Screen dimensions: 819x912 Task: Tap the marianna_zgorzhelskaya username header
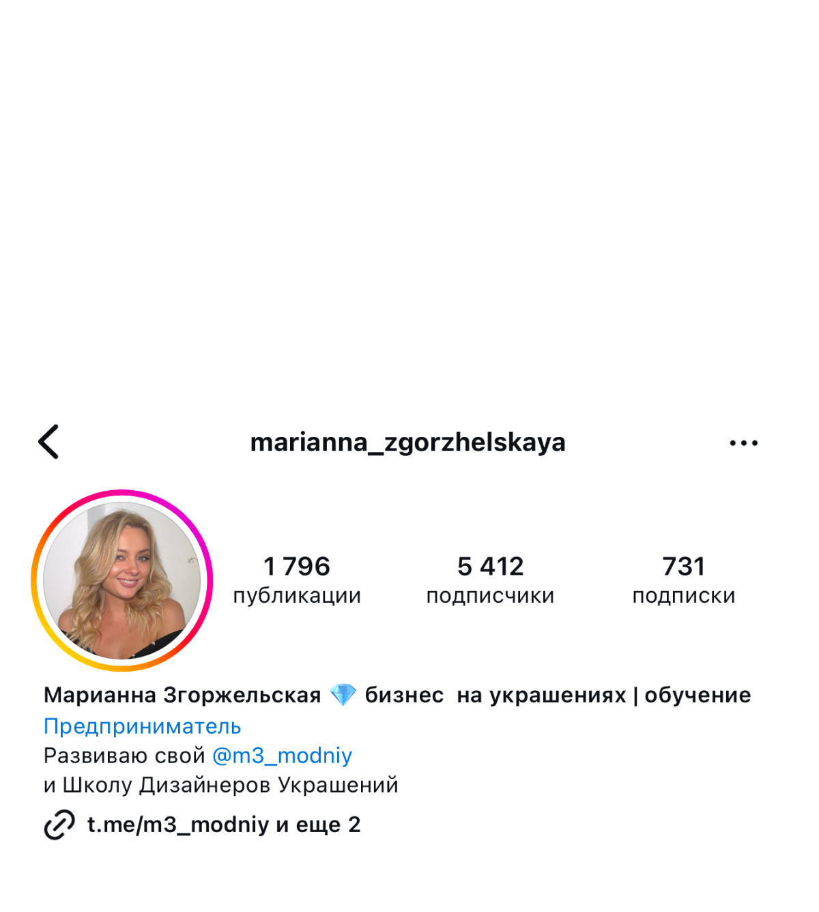click(408, 442)
